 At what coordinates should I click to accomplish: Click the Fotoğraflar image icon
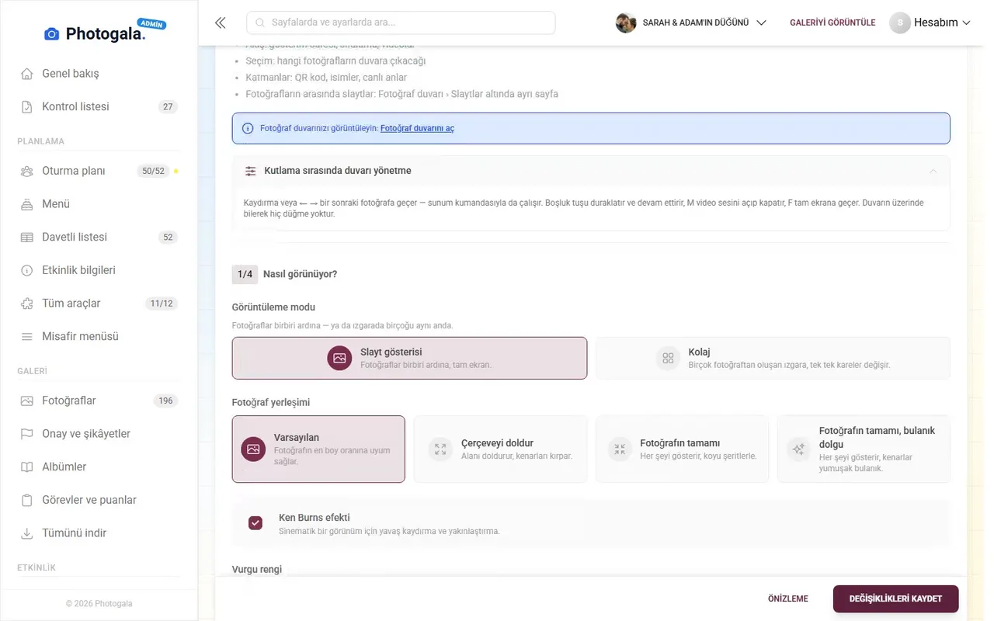click(x=27, y=401)
